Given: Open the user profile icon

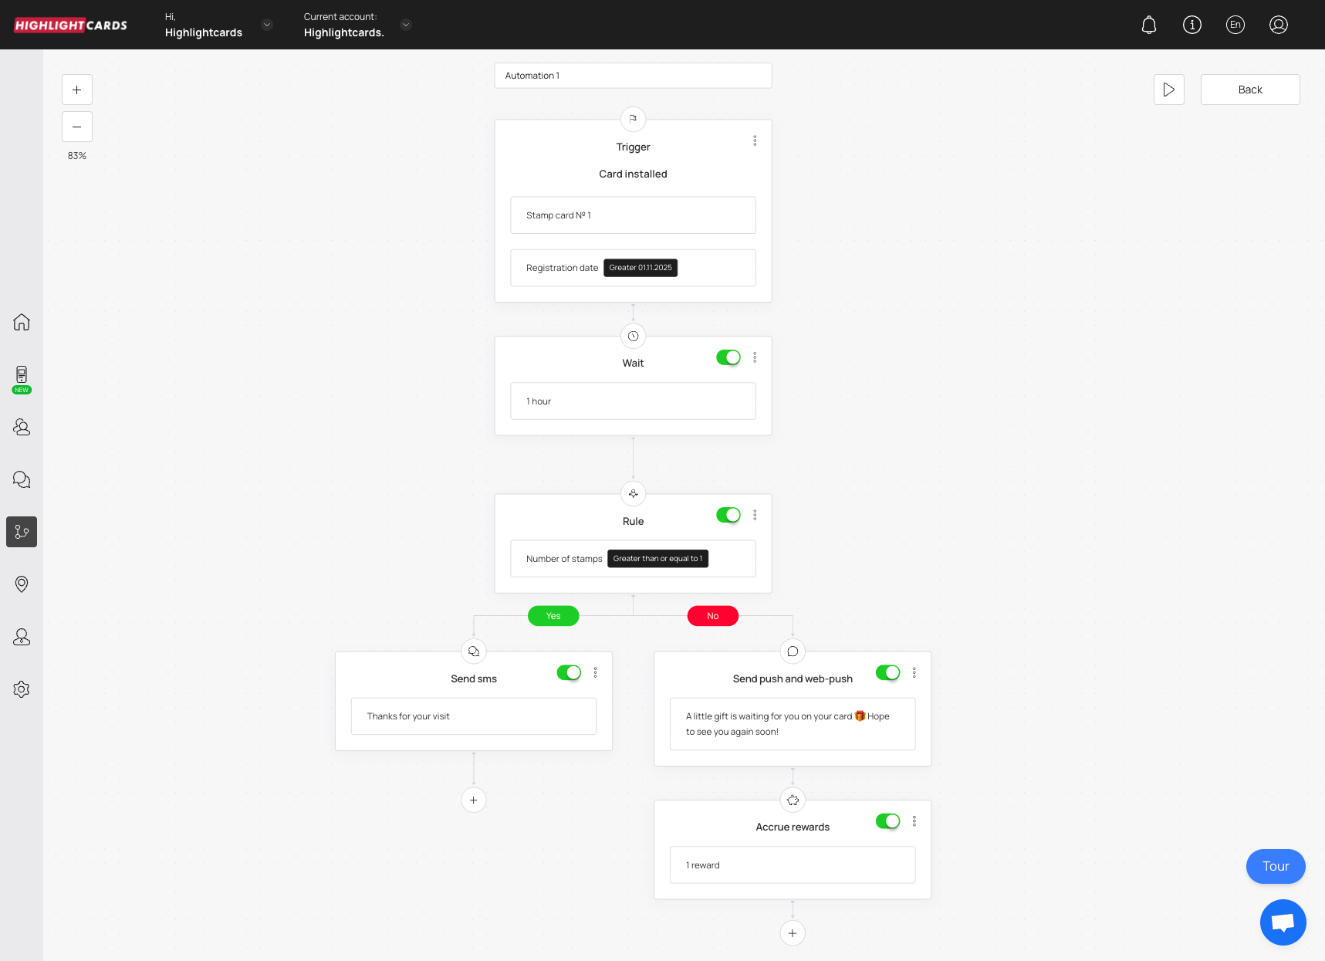Looking at the screenshot, I should pos(1278,25).
